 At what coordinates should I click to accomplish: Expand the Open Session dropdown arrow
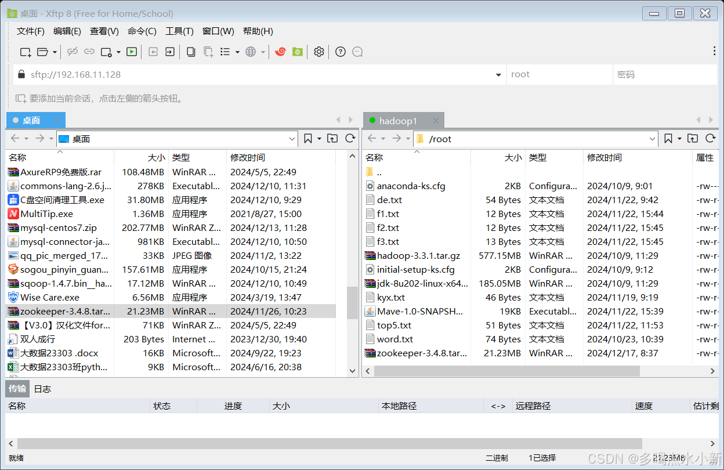coord(55,52)
